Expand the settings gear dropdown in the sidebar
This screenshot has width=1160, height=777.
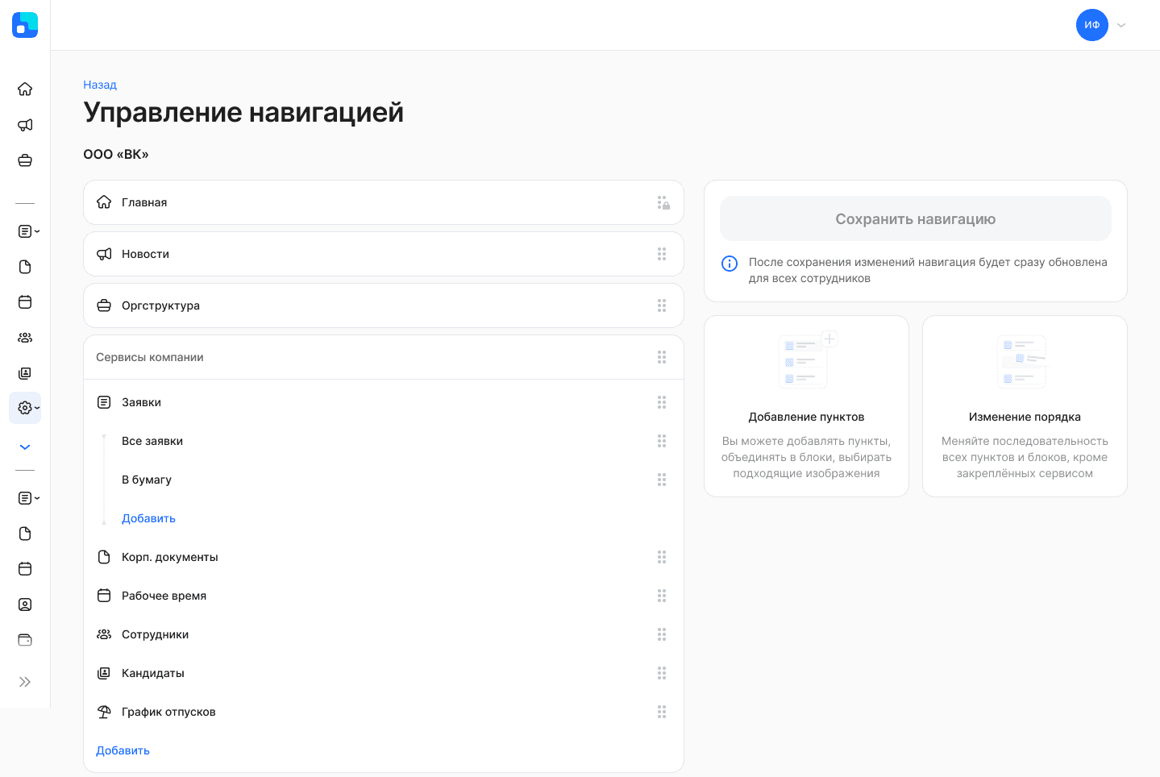click(x=27, y=408)
